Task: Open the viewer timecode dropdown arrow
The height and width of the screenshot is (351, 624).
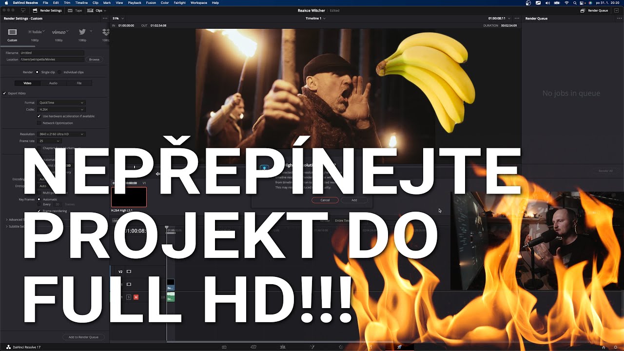Action: (509, 19)
